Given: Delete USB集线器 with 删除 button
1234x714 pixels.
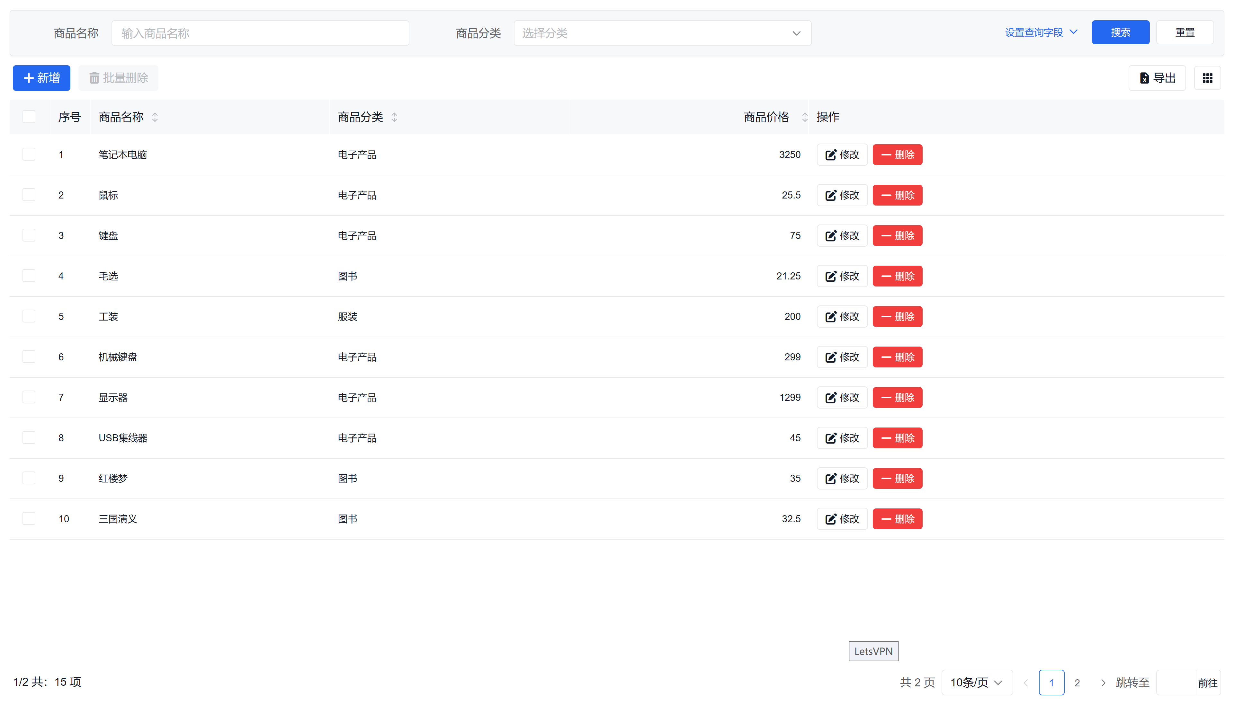Looking at the screenshot, I should point(897,438).
